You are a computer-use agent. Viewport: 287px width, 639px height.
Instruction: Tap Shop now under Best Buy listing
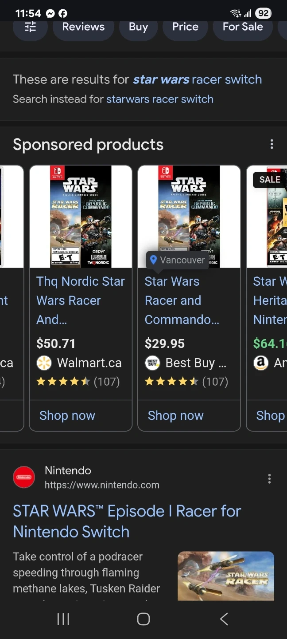coord(176,415)
